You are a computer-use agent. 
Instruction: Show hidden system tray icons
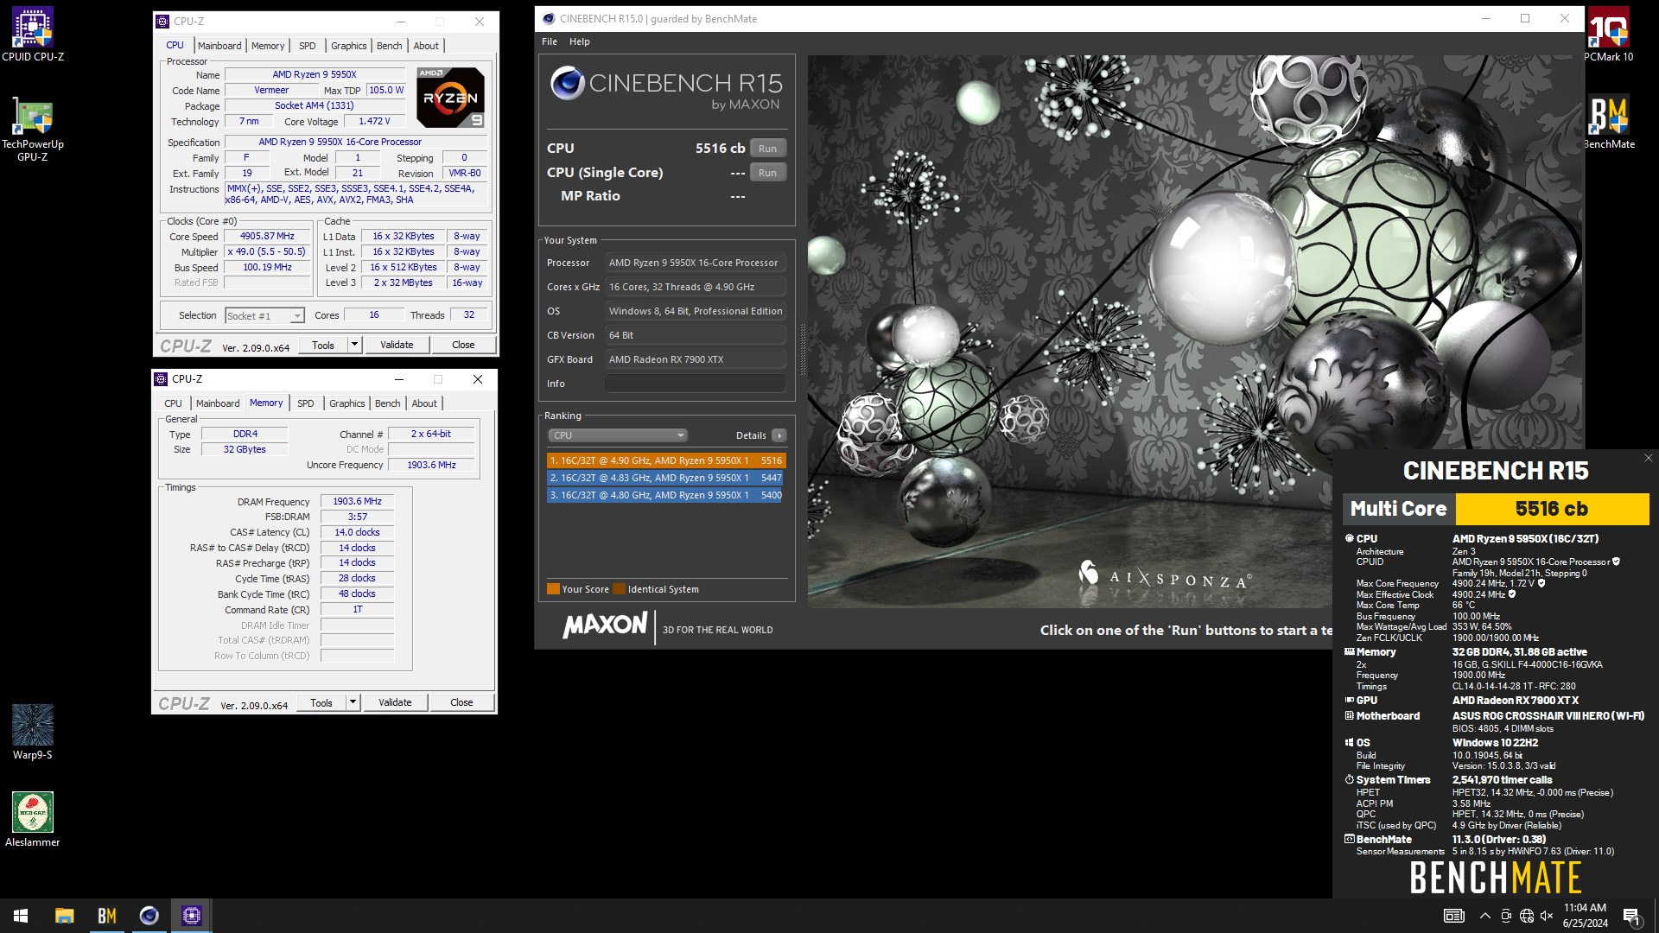click(1484, 916)
